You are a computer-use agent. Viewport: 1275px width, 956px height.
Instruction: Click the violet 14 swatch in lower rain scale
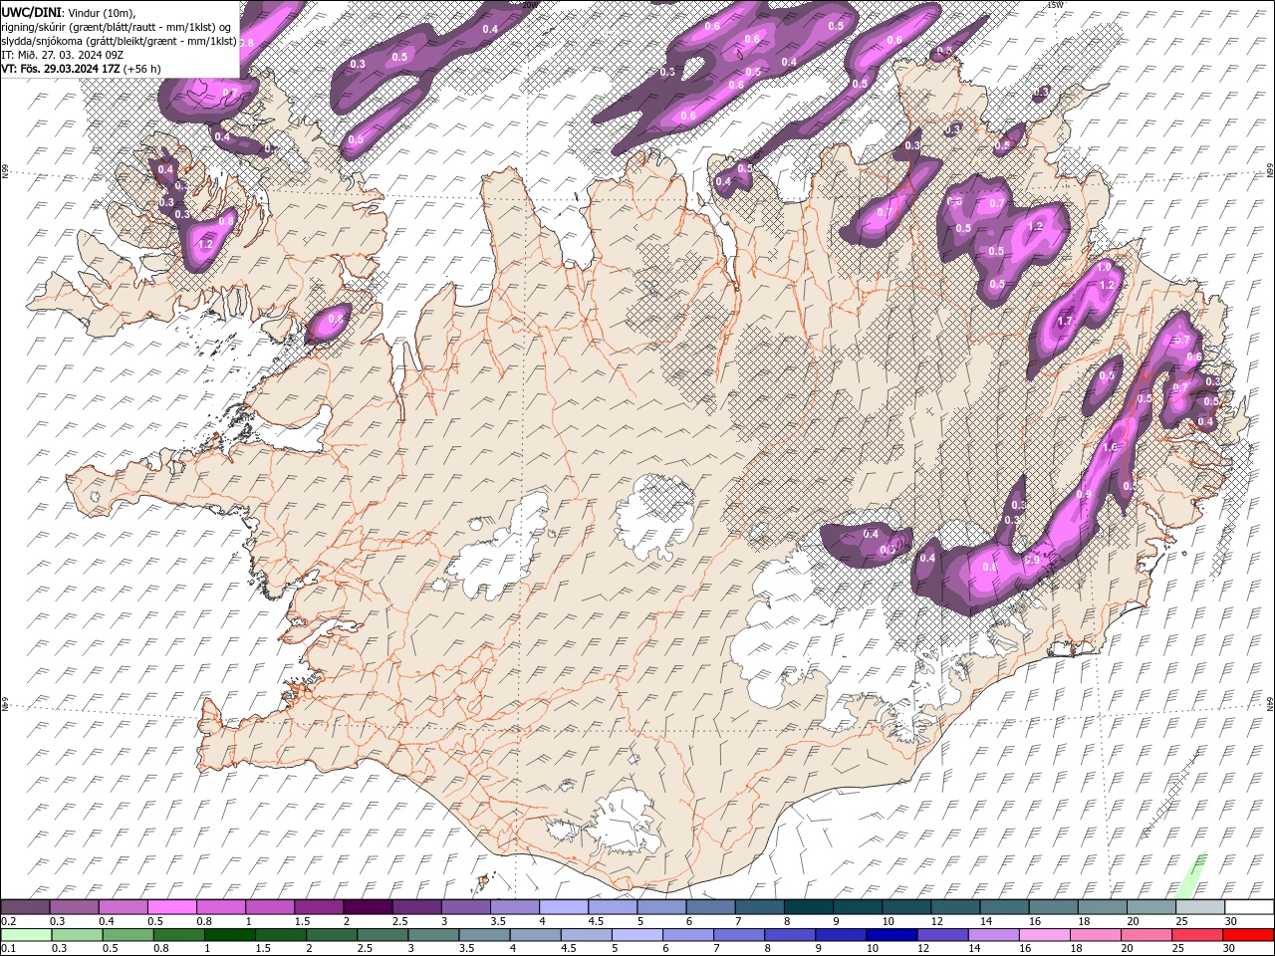pos(993,935)
